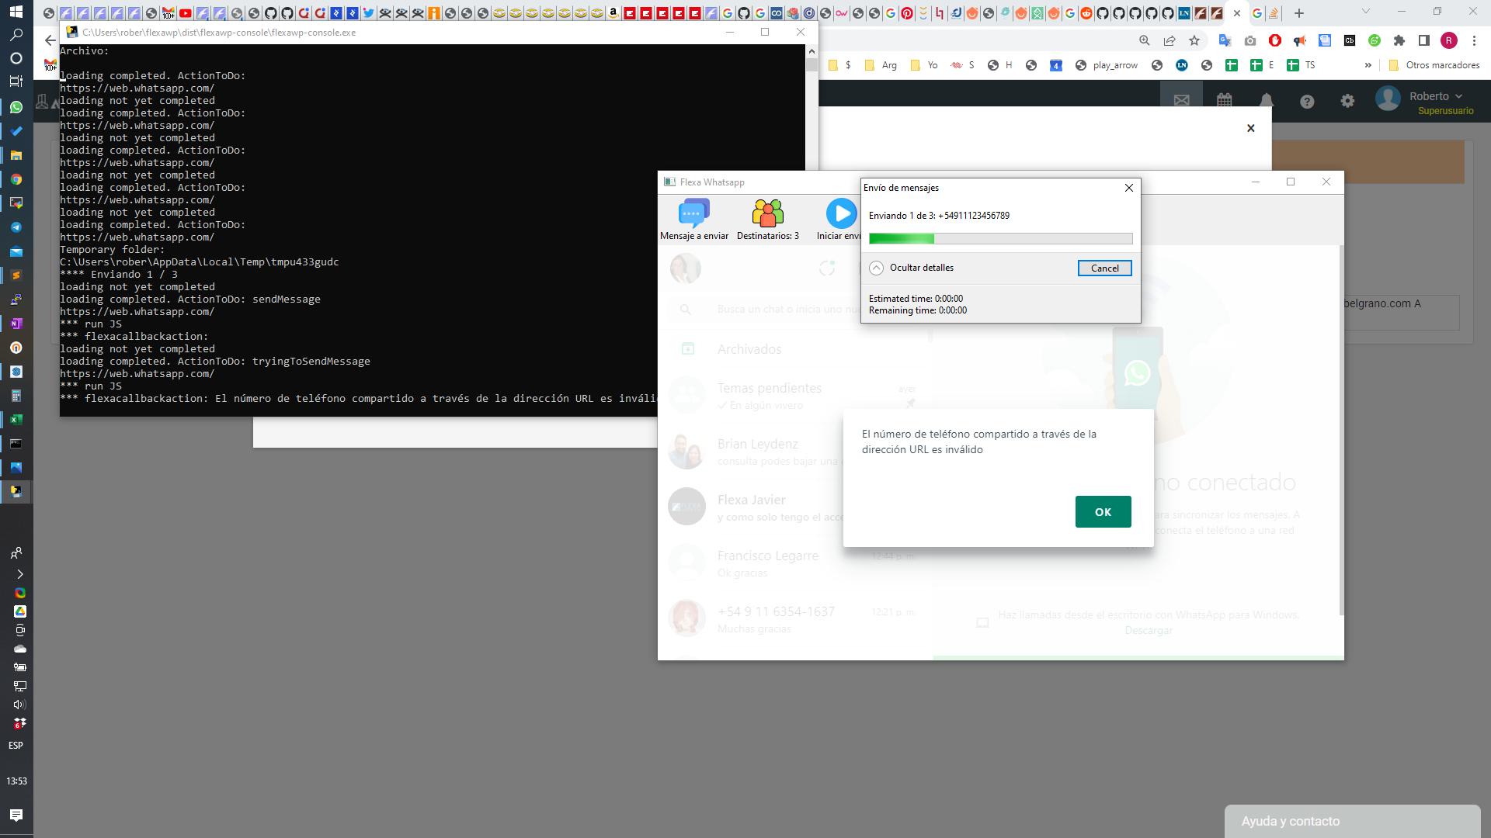Go back with Chrome back arrow
Image resolution: width=1491 pixels, height=838 pixels.
point(50,40)
